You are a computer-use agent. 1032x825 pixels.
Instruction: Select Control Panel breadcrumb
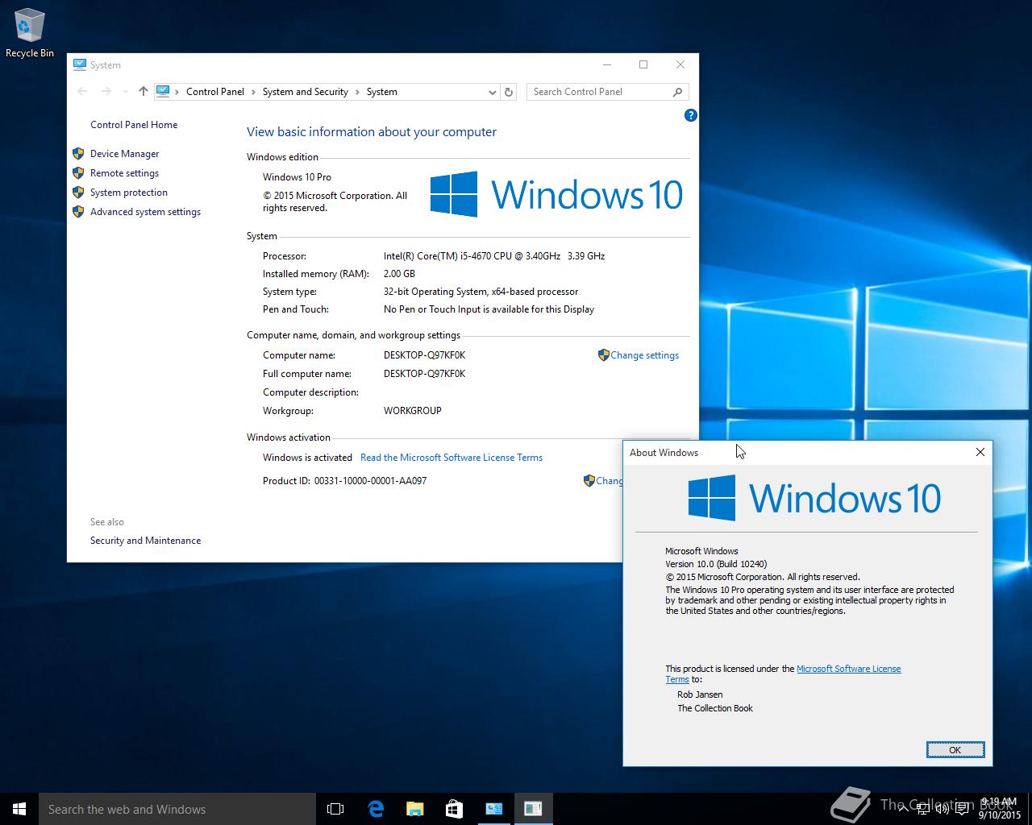click(x=214, y=92)
